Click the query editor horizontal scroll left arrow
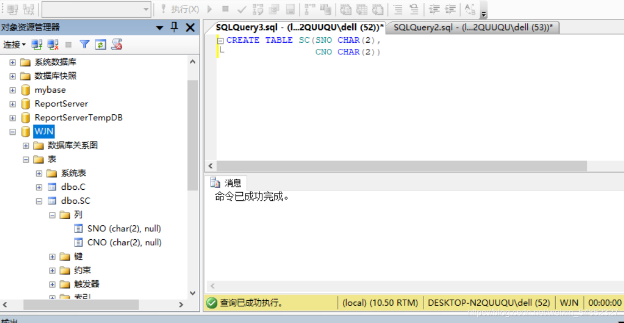624x323 pixels. coord(211,166)
